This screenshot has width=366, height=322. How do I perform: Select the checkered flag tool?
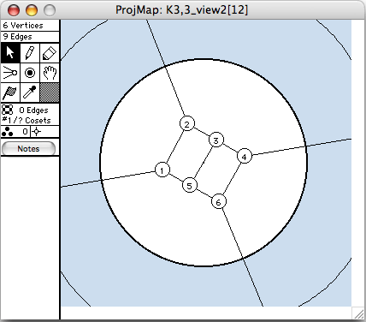[x=10, y=92]
